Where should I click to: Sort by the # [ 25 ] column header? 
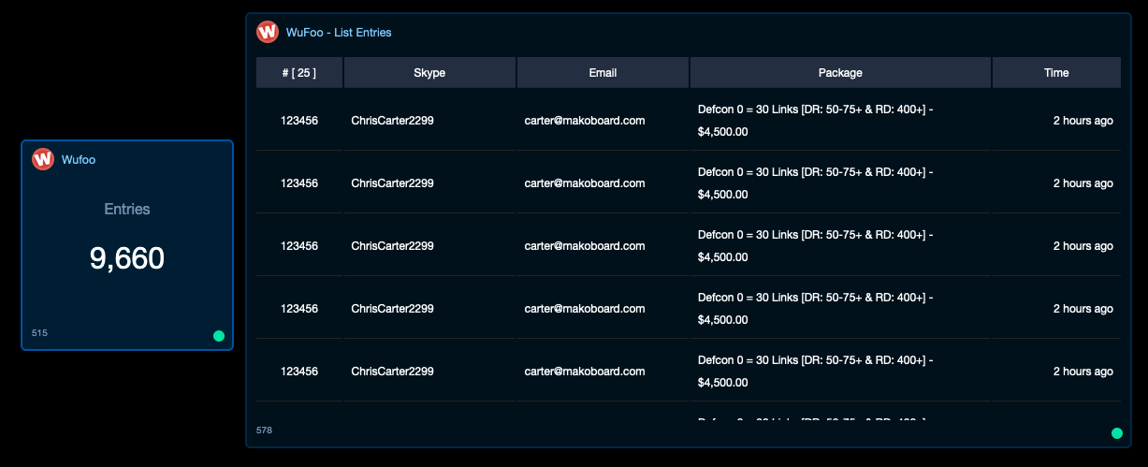click(x=299, y=73)
